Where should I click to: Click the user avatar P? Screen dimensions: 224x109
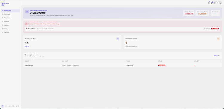point(3,106)
